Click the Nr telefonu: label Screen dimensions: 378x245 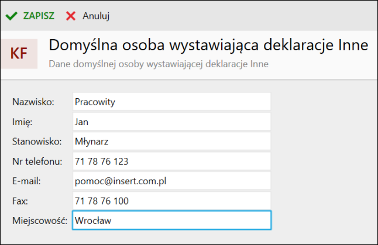[37, 161]
